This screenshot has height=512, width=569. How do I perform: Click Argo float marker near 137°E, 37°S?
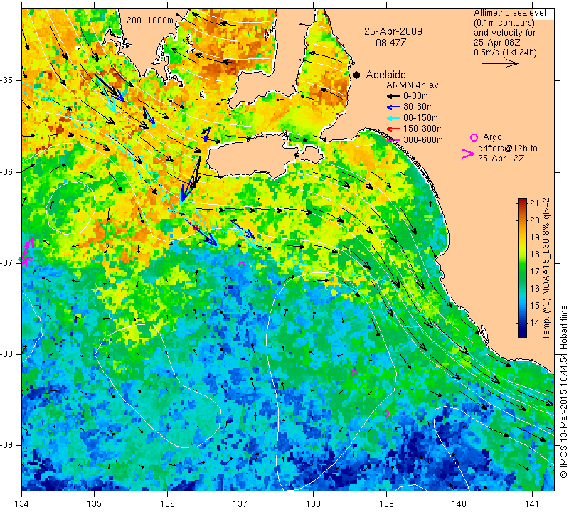click(x=241, y=265)
